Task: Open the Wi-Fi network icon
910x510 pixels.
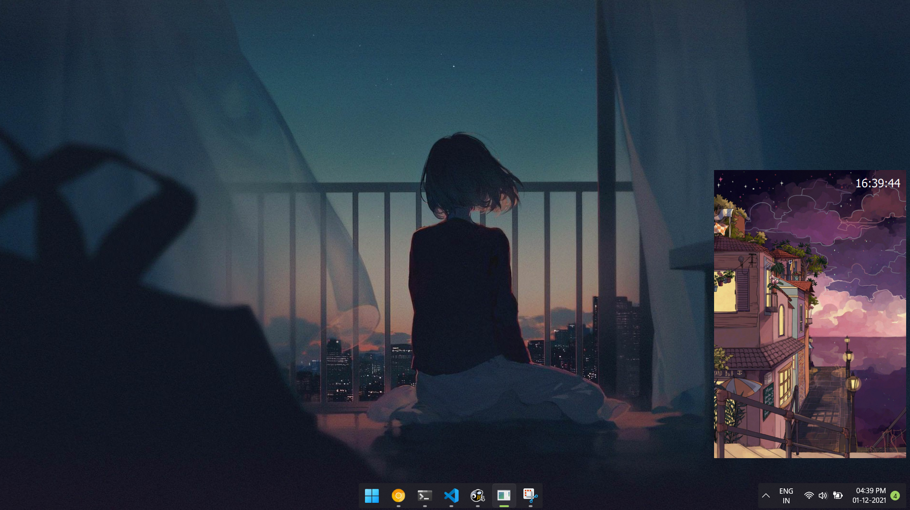Action: click(809, 496)
